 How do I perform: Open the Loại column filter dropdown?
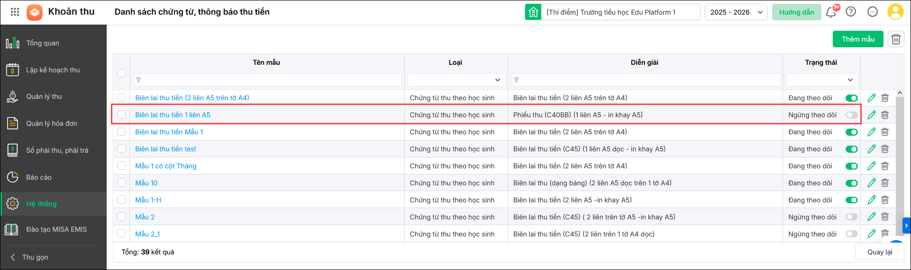tap(455, 80)
